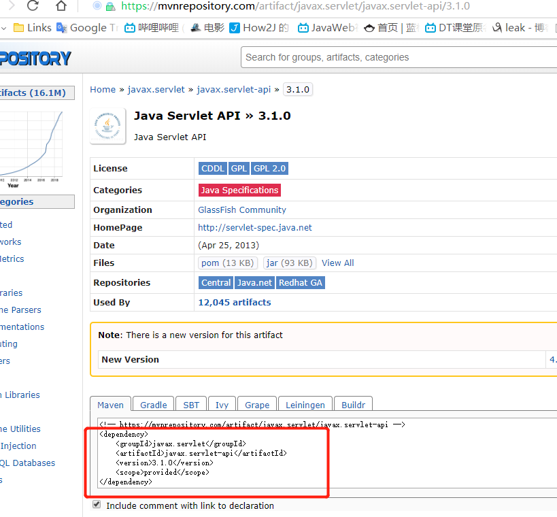
Task: Click the GPL 2.0 license tag
Action: click(x=269, y=169)
